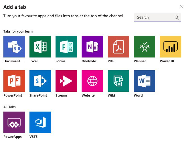Image resolution: width=187 pixels, height=143 pixels.
Task: Open the Wiki tile icon
Action: click(118, 81)
